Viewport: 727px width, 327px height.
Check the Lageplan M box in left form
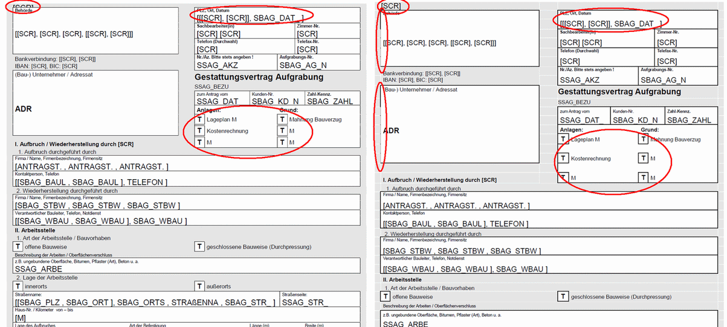[x=200, y=120]
